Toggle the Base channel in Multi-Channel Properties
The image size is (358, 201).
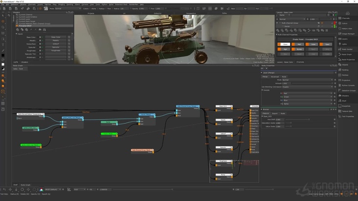(x=284, y=44)
